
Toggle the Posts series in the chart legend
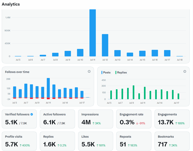pos(106,72)
